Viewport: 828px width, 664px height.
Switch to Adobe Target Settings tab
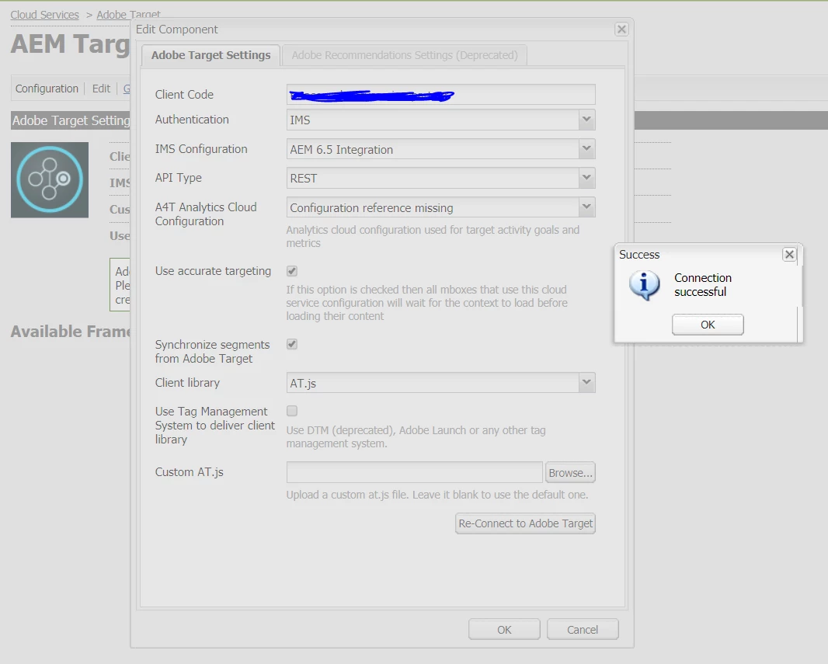tap(210, 55)
